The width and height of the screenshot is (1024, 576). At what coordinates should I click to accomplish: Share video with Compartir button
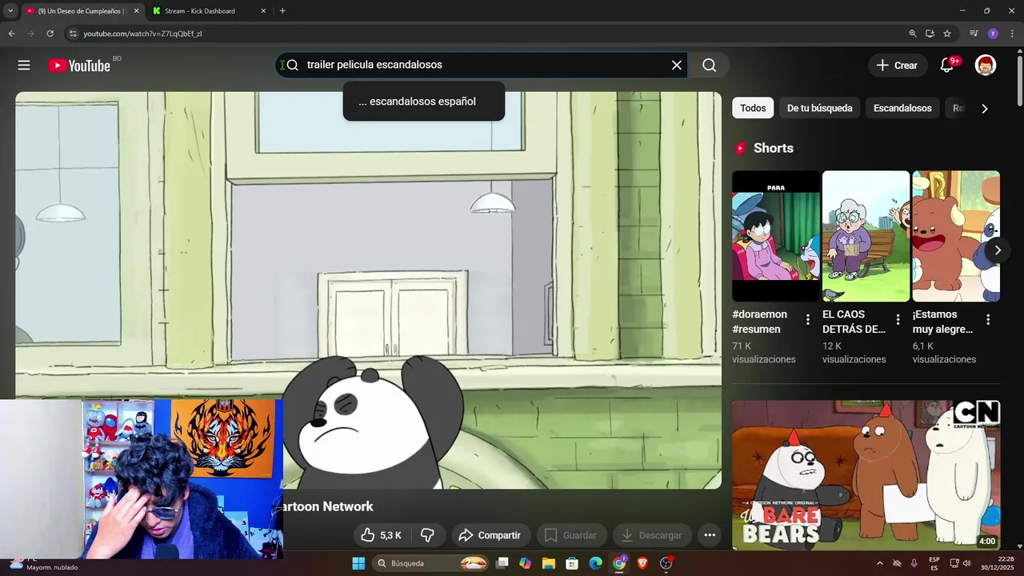[x=491, y=535]
